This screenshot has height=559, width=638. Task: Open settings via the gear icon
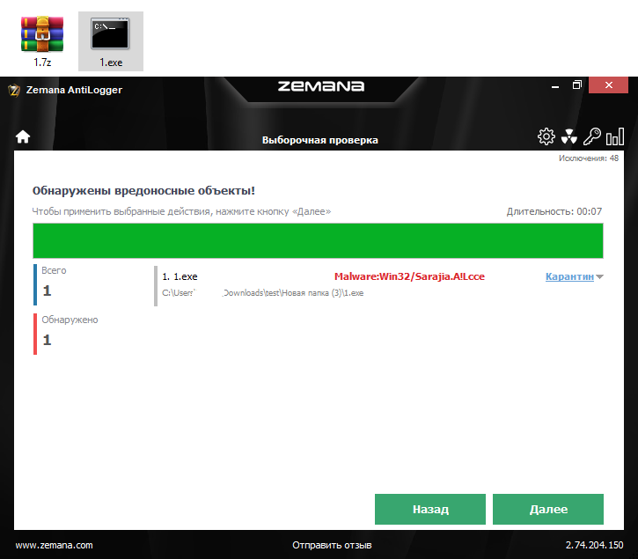(x=546, y=136)
